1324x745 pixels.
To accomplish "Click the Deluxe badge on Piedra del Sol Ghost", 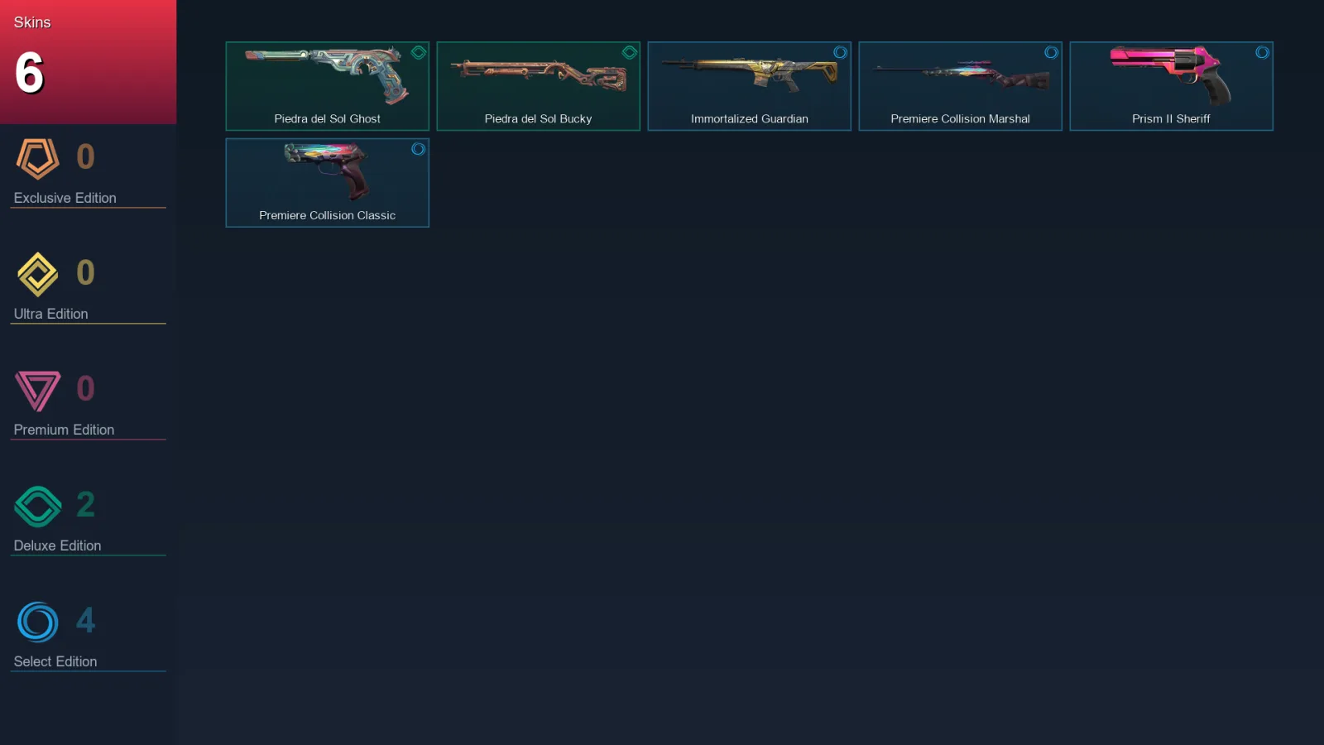I will click(x=419, y=53).
